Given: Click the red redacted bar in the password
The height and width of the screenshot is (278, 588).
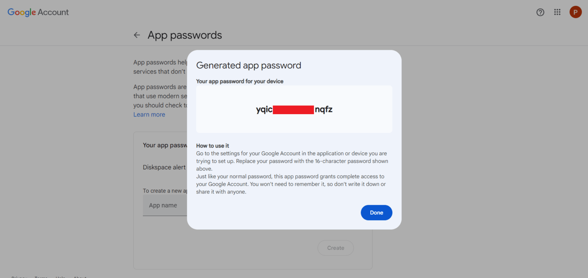Looking at the screenshot, I should (294, 110).
